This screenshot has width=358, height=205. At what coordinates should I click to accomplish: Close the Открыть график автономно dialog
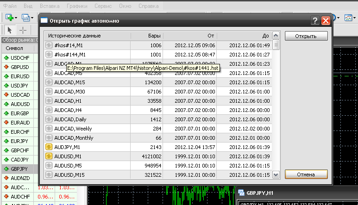326,21
